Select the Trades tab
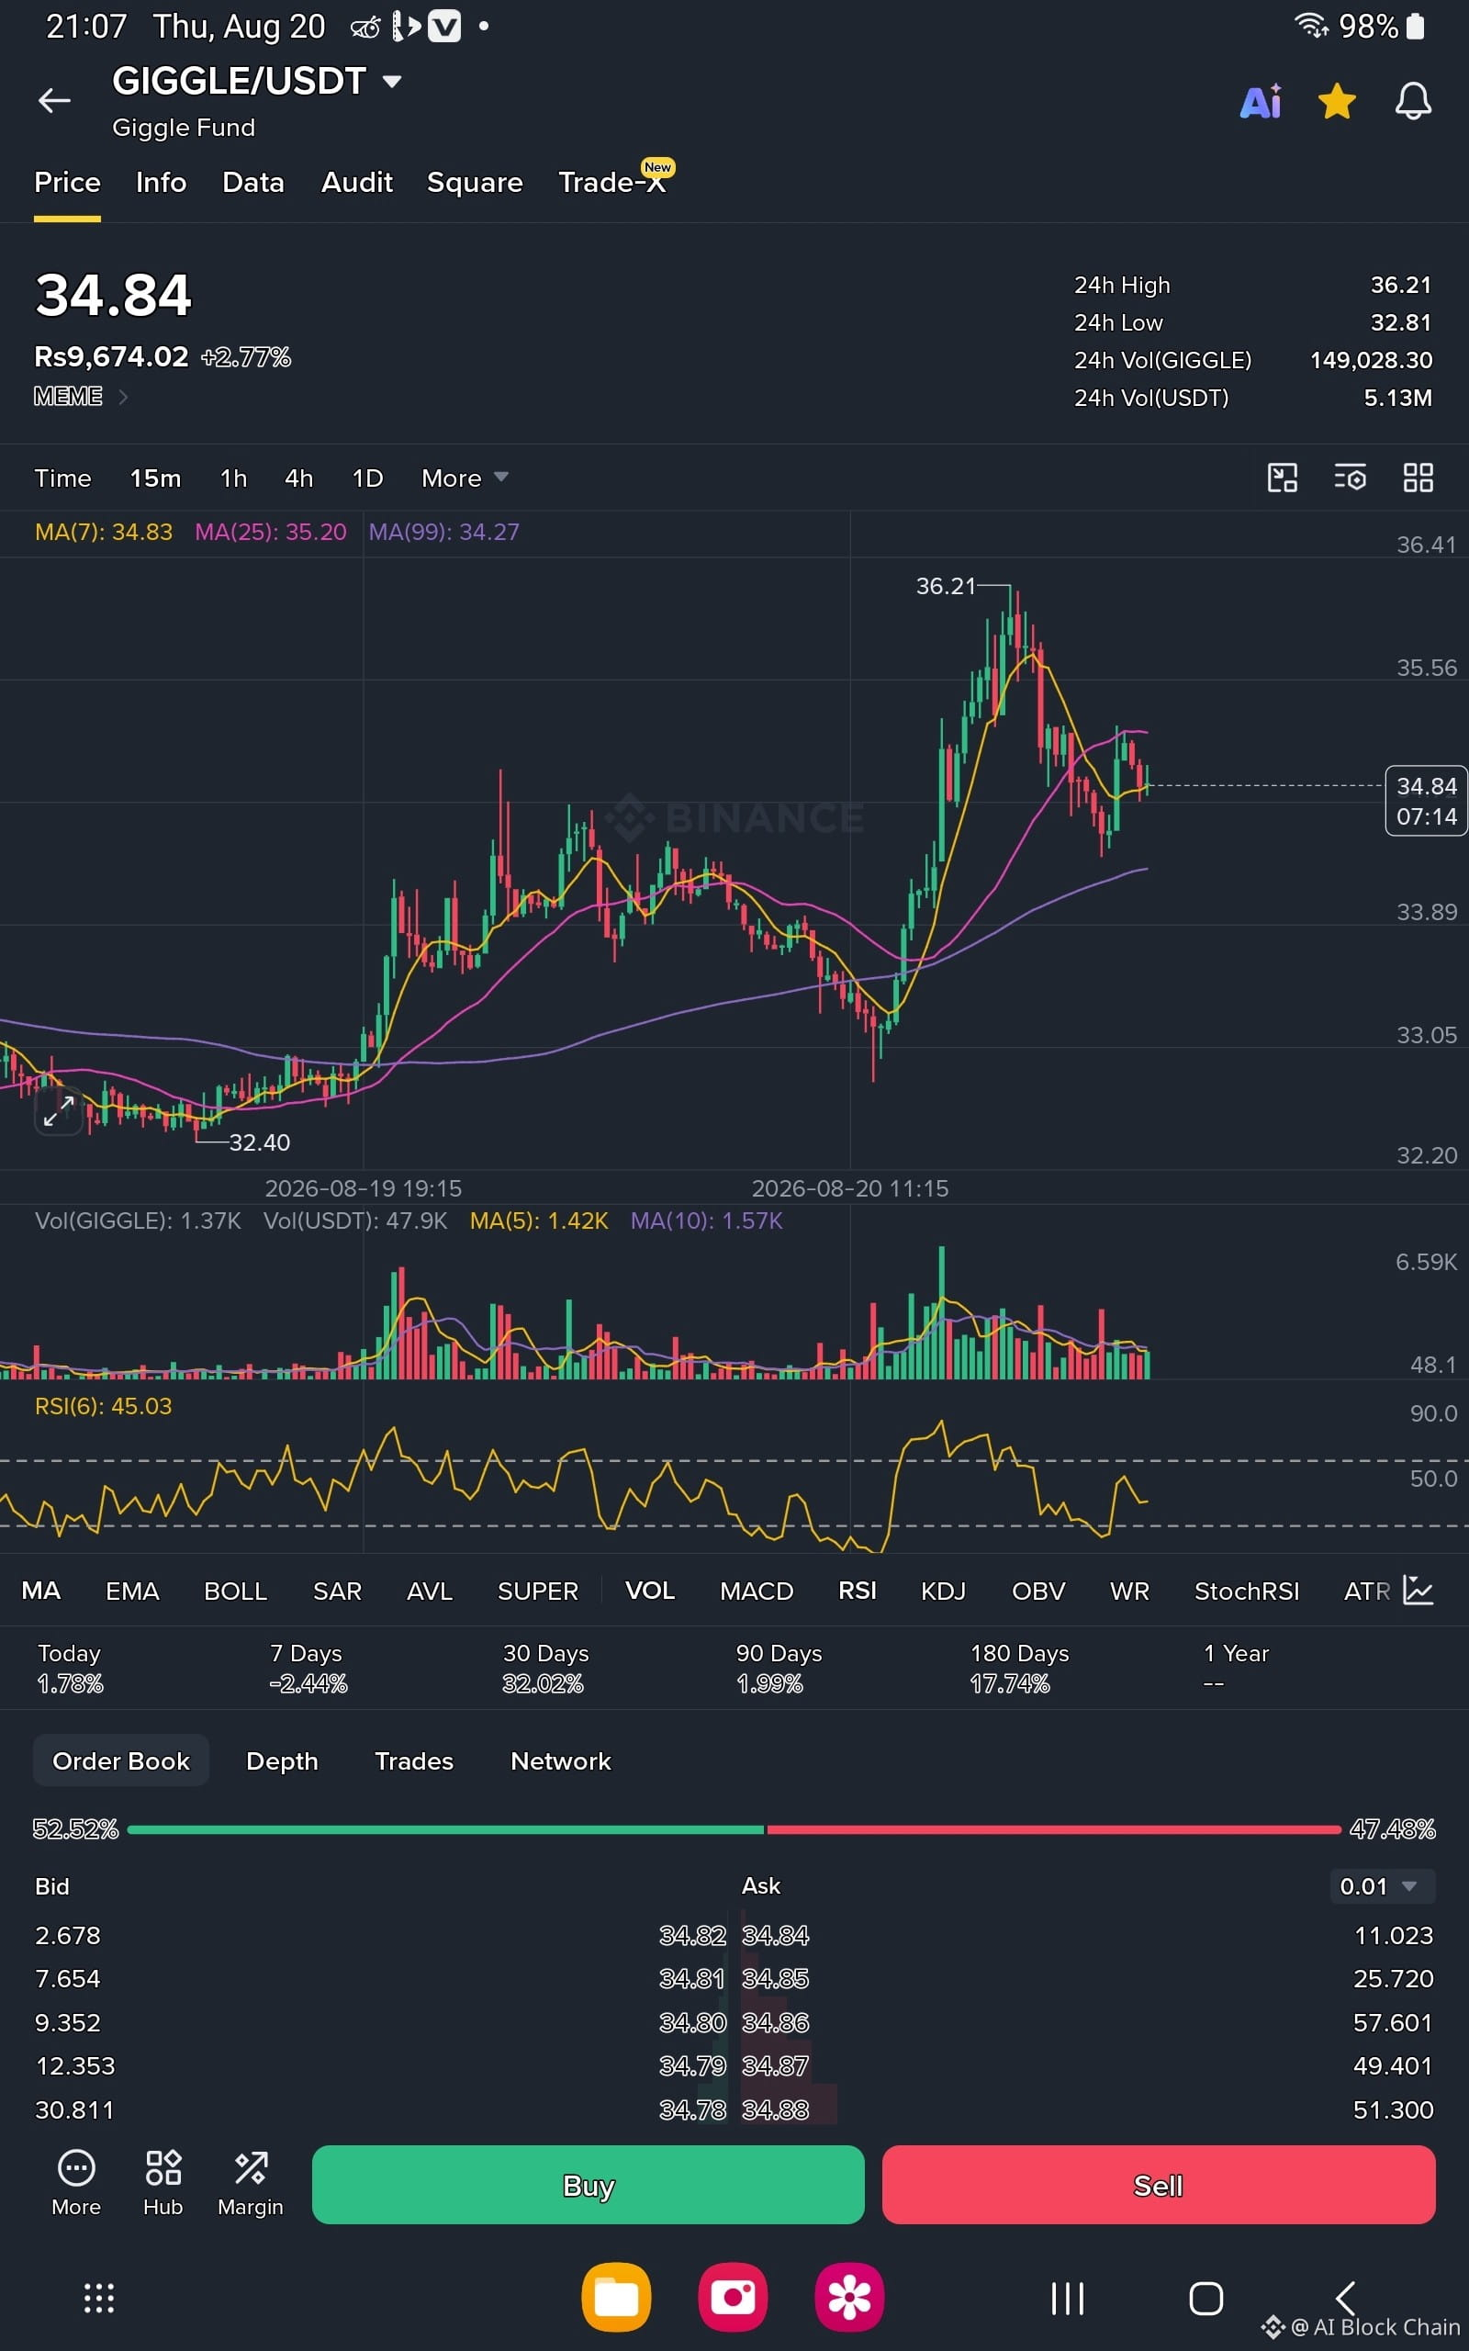Image resolution: width=1469 pixels, height=2351 pixels. point(414,1760)
